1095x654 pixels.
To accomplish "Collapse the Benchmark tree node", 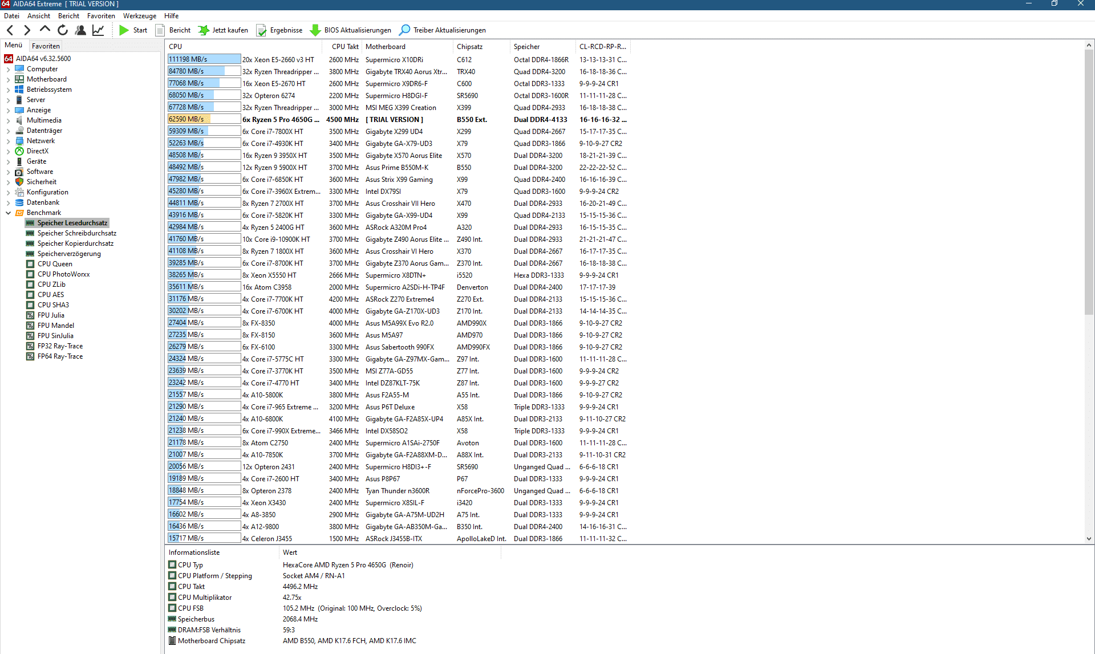I will tap(9, 213).
